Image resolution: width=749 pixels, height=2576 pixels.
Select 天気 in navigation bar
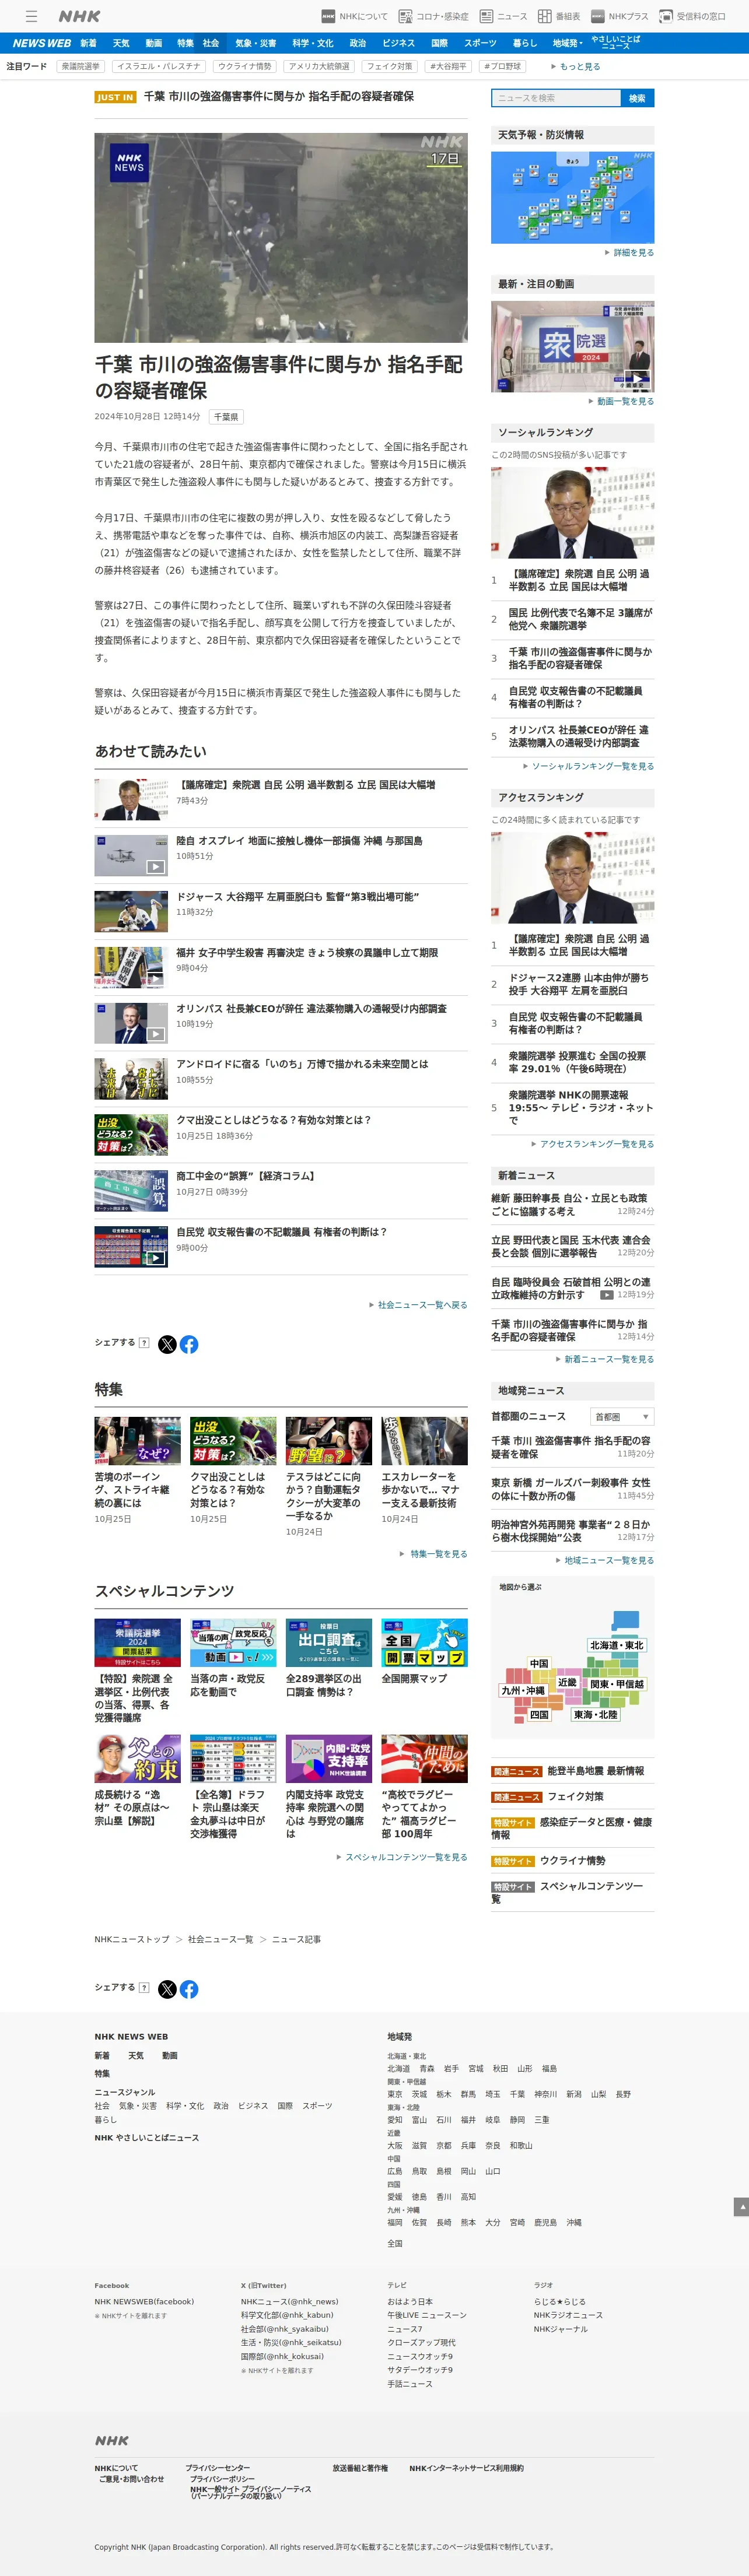(121, 43)
